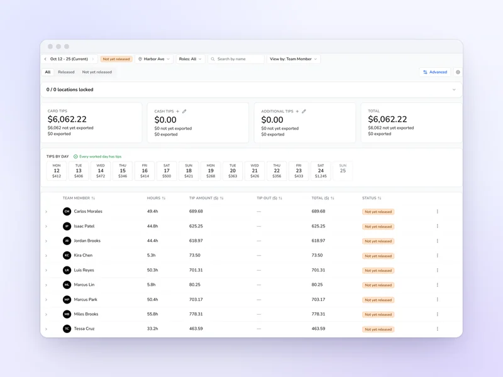Select Wed 21 day card

tap(255, 171)
